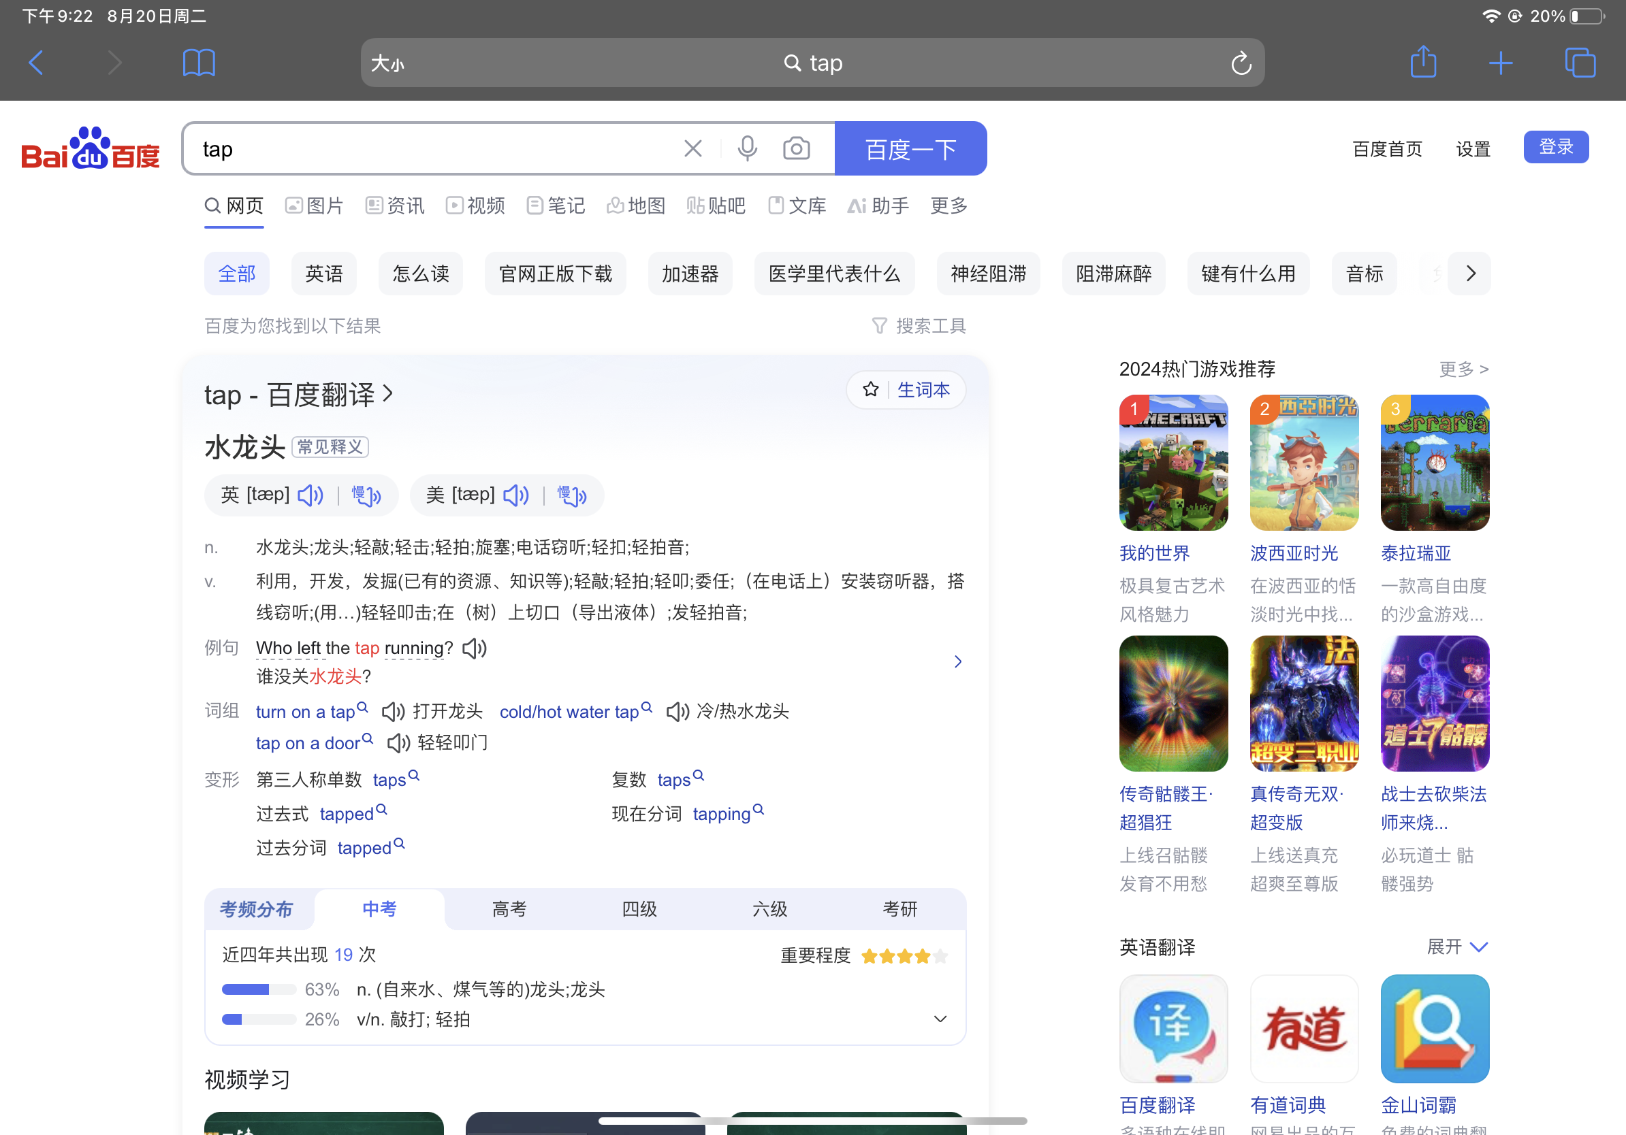Click the 26% frequency bar for 敲打
The width and height of the screenshot is (1626, 1135).
click(x=259, y=1019)
